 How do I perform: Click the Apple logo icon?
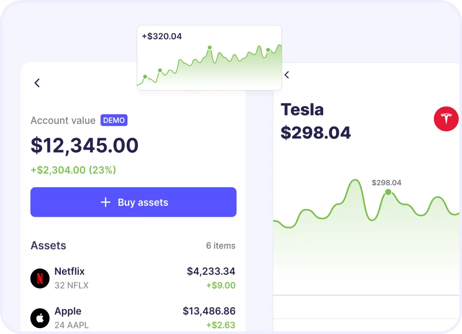coord(40,318)
